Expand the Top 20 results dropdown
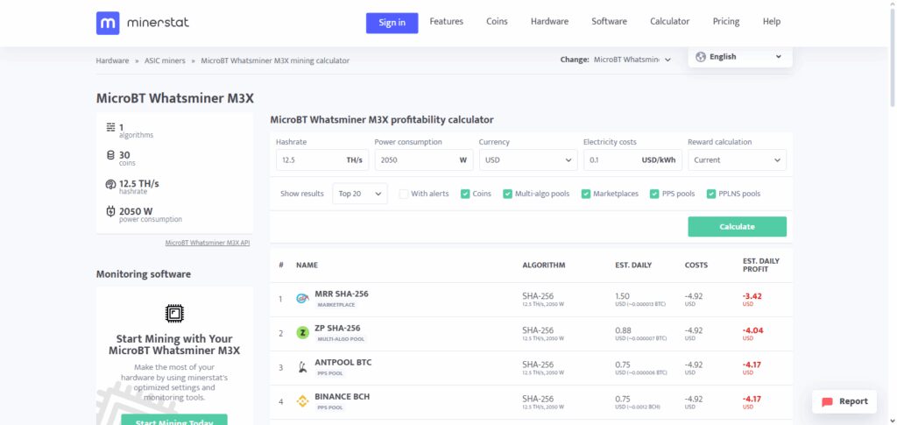Viewport: 897px width, 425px height. (360, 194)
